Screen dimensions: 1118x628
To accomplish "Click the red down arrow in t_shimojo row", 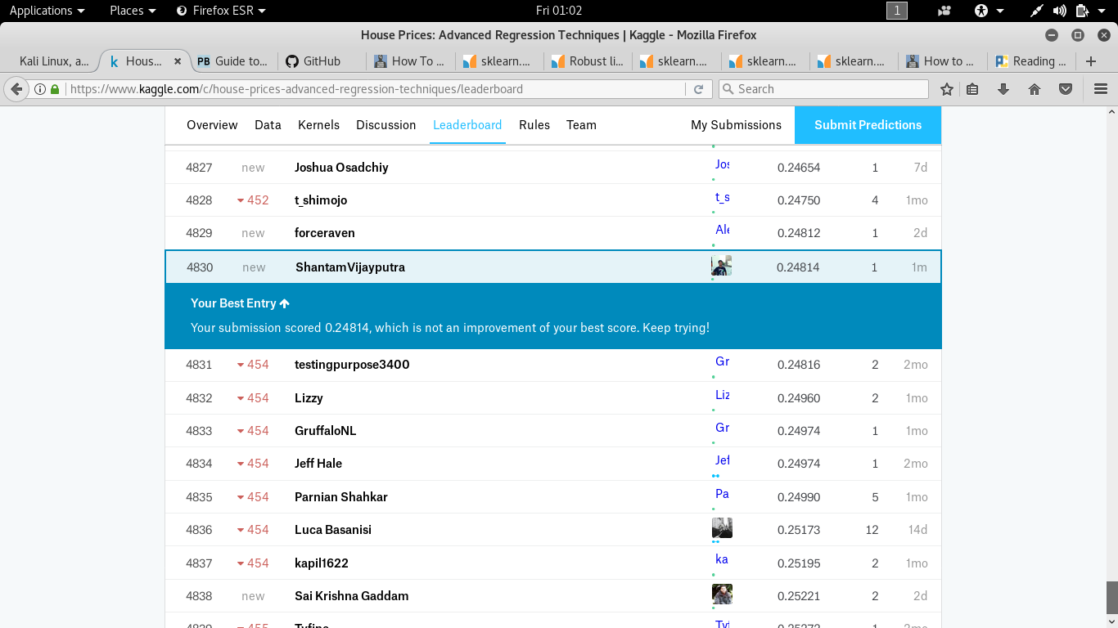I will point(241,200).
